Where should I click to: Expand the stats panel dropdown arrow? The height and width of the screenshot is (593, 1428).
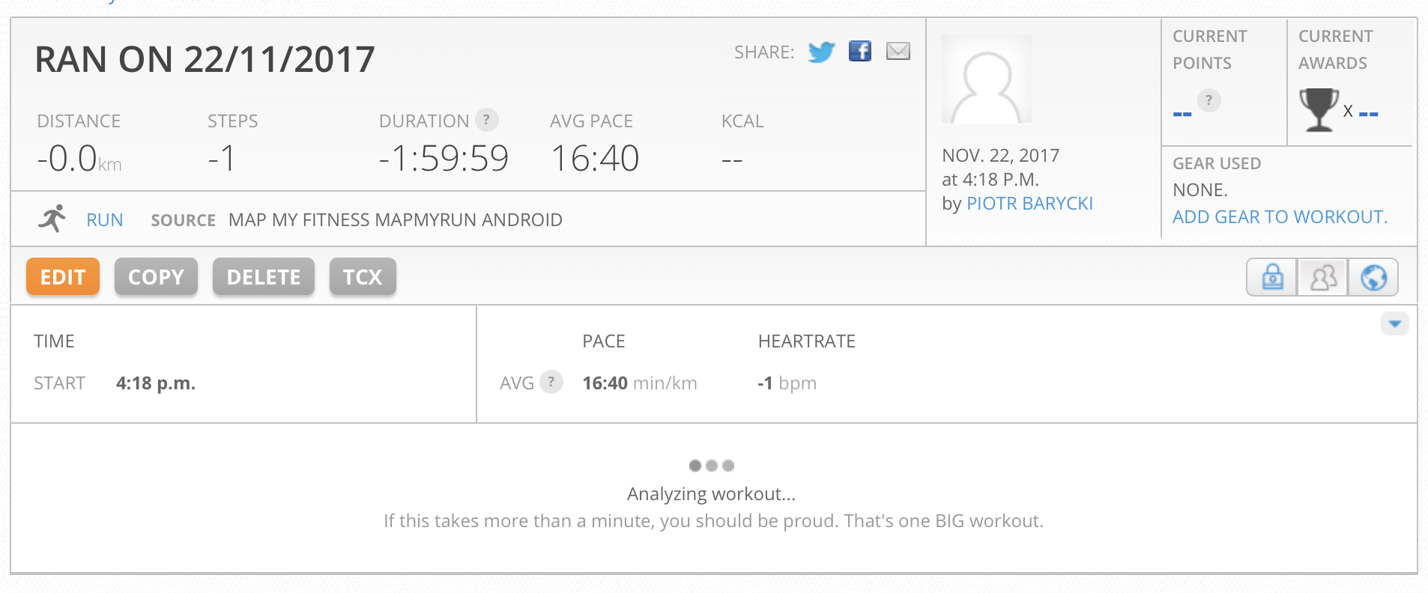(1394, 323)
